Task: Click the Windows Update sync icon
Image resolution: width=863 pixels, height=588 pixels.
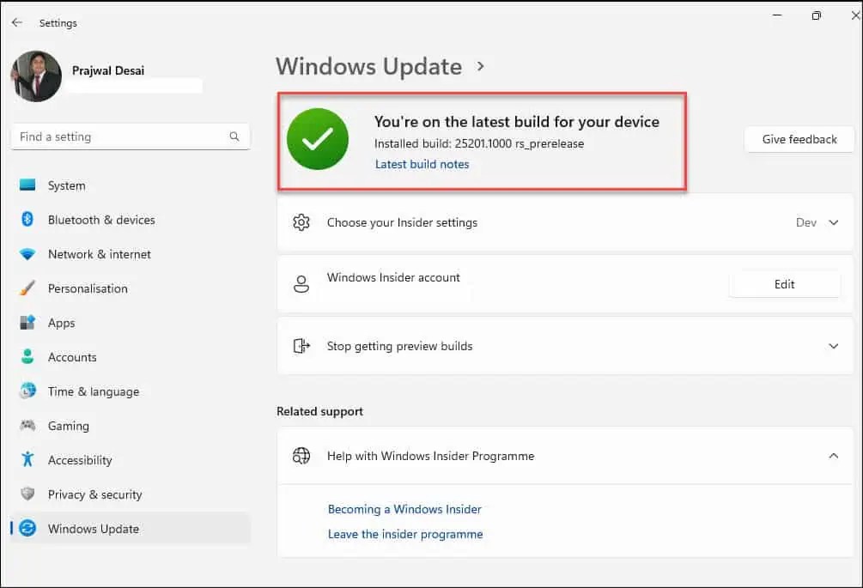Action: pos(27,529)
